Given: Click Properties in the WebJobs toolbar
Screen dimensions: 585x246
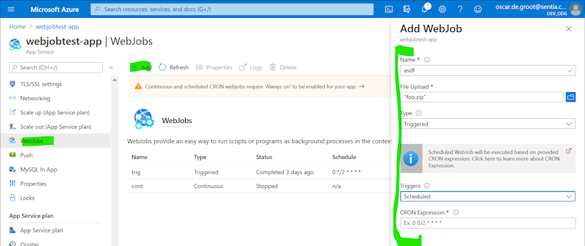Looking at the screenshot, I should pyautogui.click(x=214, y=67).
